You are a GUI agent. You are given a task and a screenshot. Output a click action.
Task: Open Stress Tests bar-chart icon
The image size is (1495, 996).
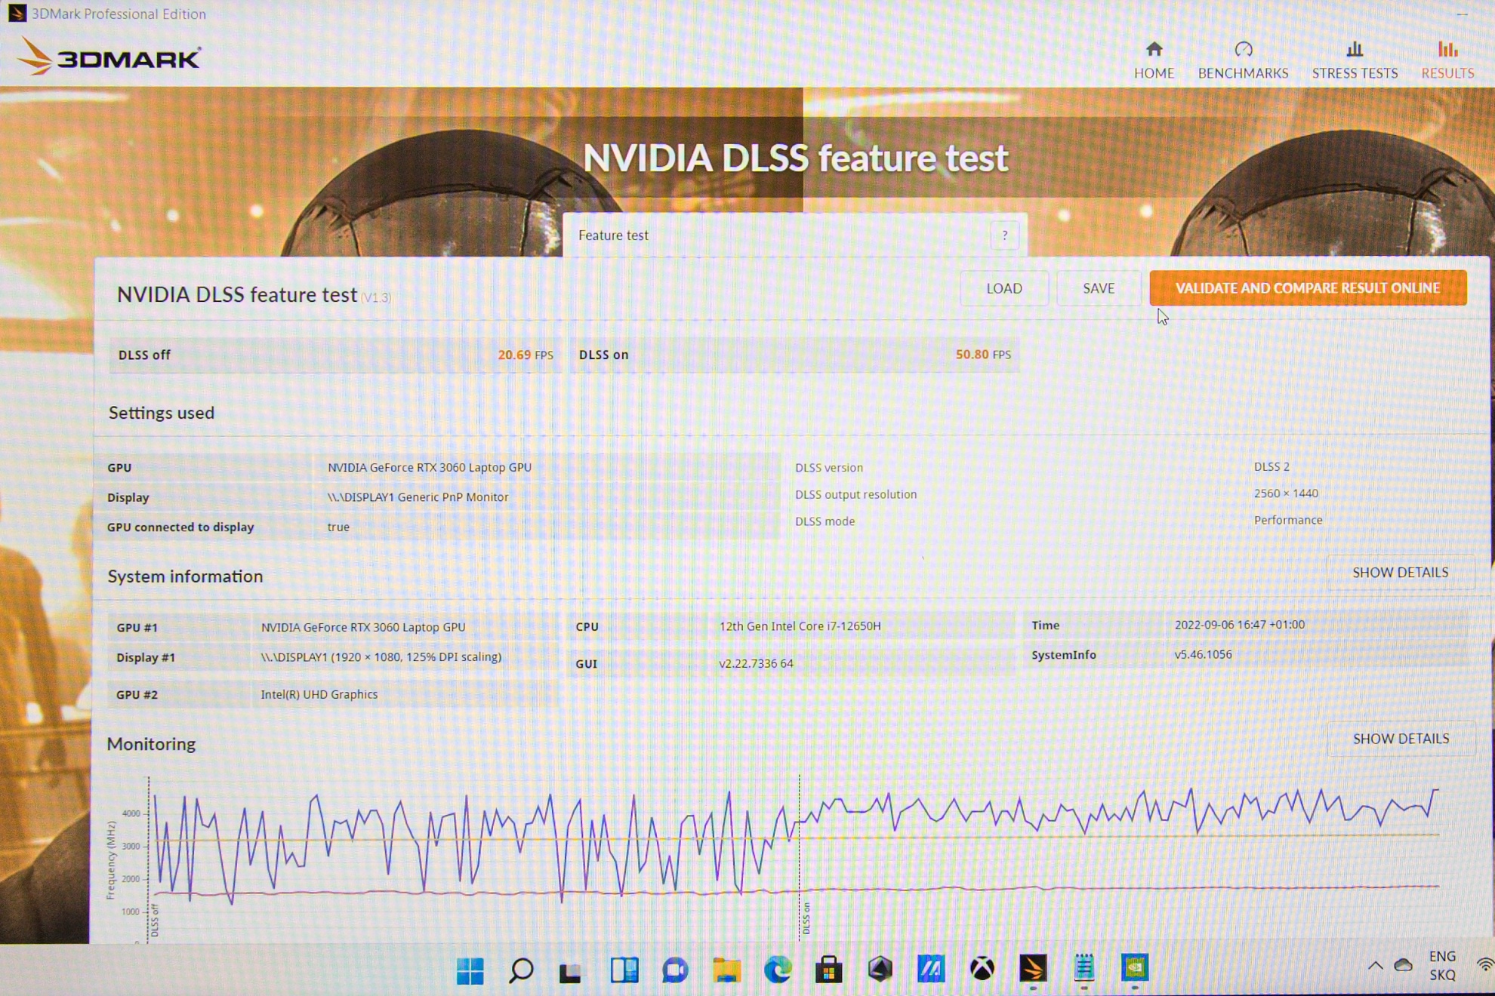coord(1355,50)
